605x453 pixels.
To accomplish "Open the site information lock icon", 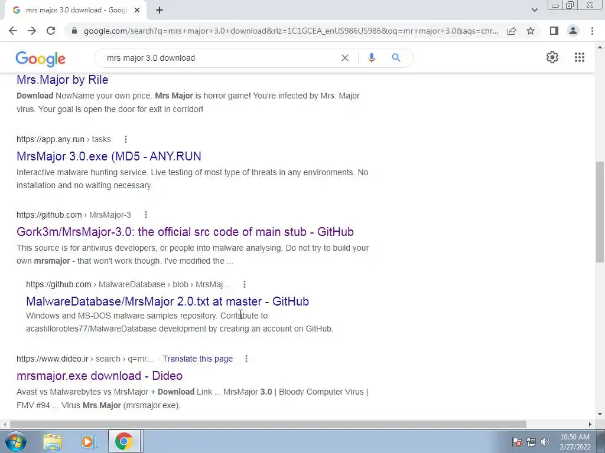I will pos(74,31).
